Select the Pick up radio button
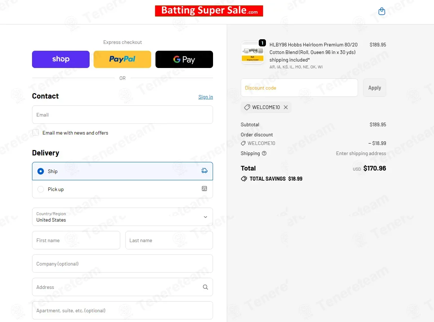The image size is (434, 322). point(41,189)
